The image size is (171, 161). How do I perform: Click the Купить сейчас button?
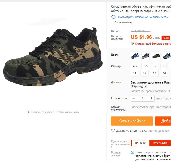pyautogui.click(x=132, y=121)
